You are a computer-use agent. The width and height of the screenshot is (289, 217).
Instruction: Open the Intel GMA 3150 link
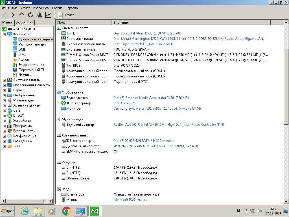[125, 103]
